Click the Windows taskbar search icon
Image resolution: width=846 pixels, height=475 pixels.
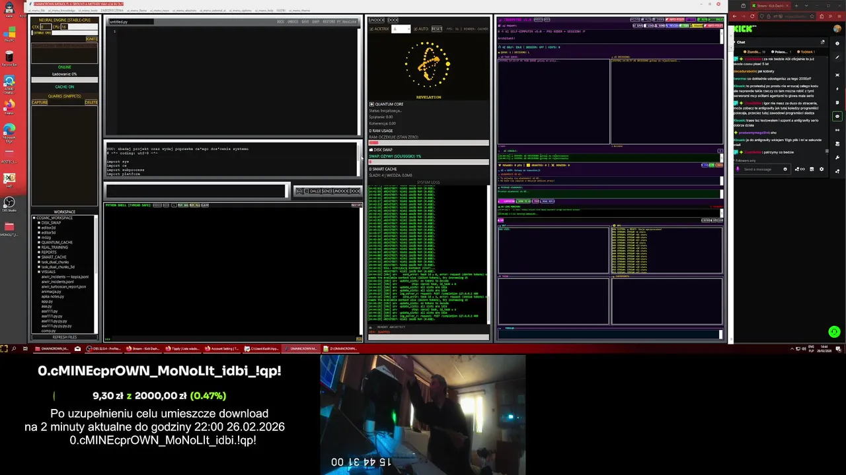pyautogui.click(x=15, y=348)
